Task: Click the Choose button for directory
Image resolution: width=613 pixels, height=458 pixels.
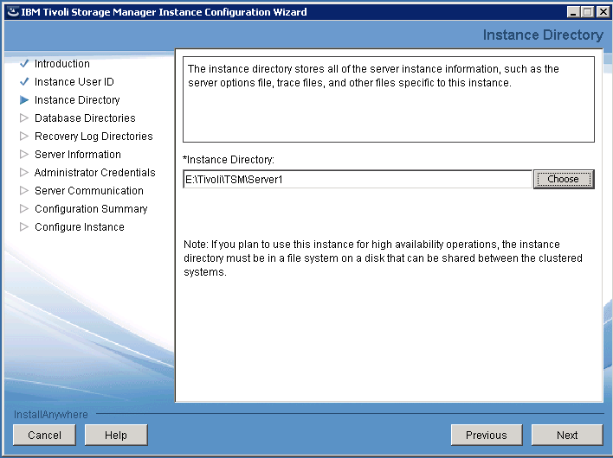Action: tap(564, 179)
